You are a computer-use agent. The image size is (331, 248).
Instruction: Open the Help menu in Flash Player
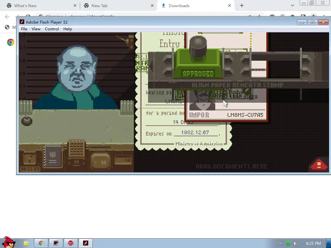click(68, 29)
